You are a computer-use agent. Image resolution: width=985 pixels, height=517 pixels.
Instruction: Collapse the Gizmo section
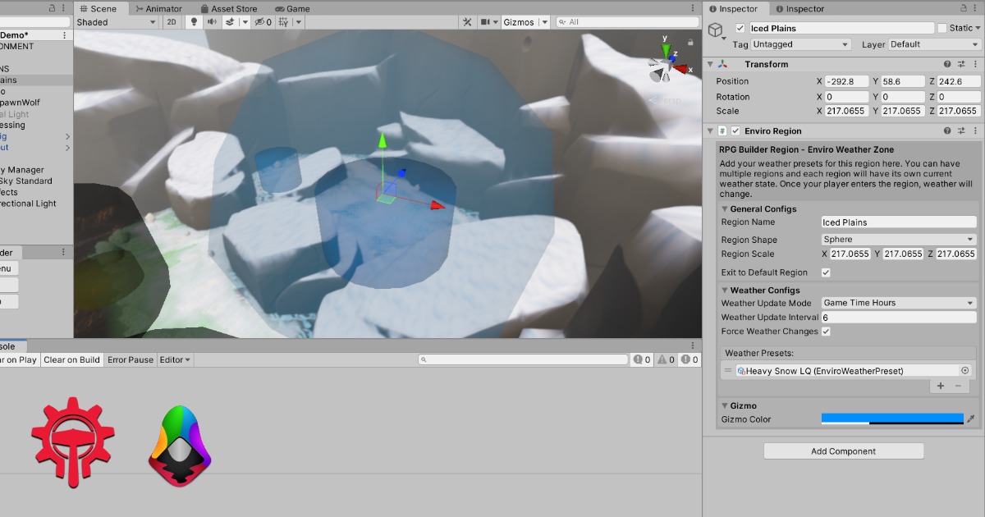coord(725,405)
